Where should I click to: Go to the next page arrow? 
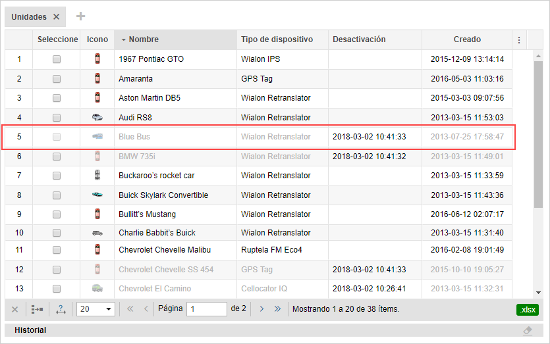[x=261, y=308]
